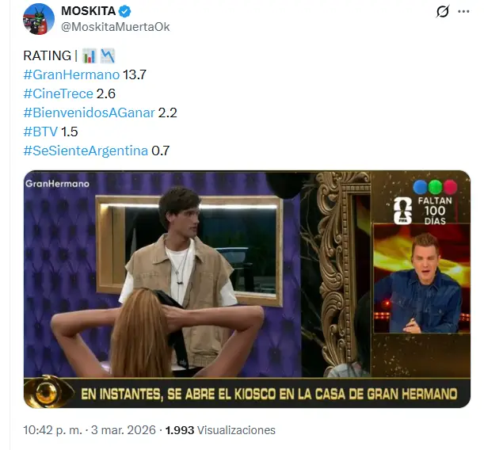Click the golden eye Gran Hermano logo
Screen dimensions: 484x450
point(48,392)
